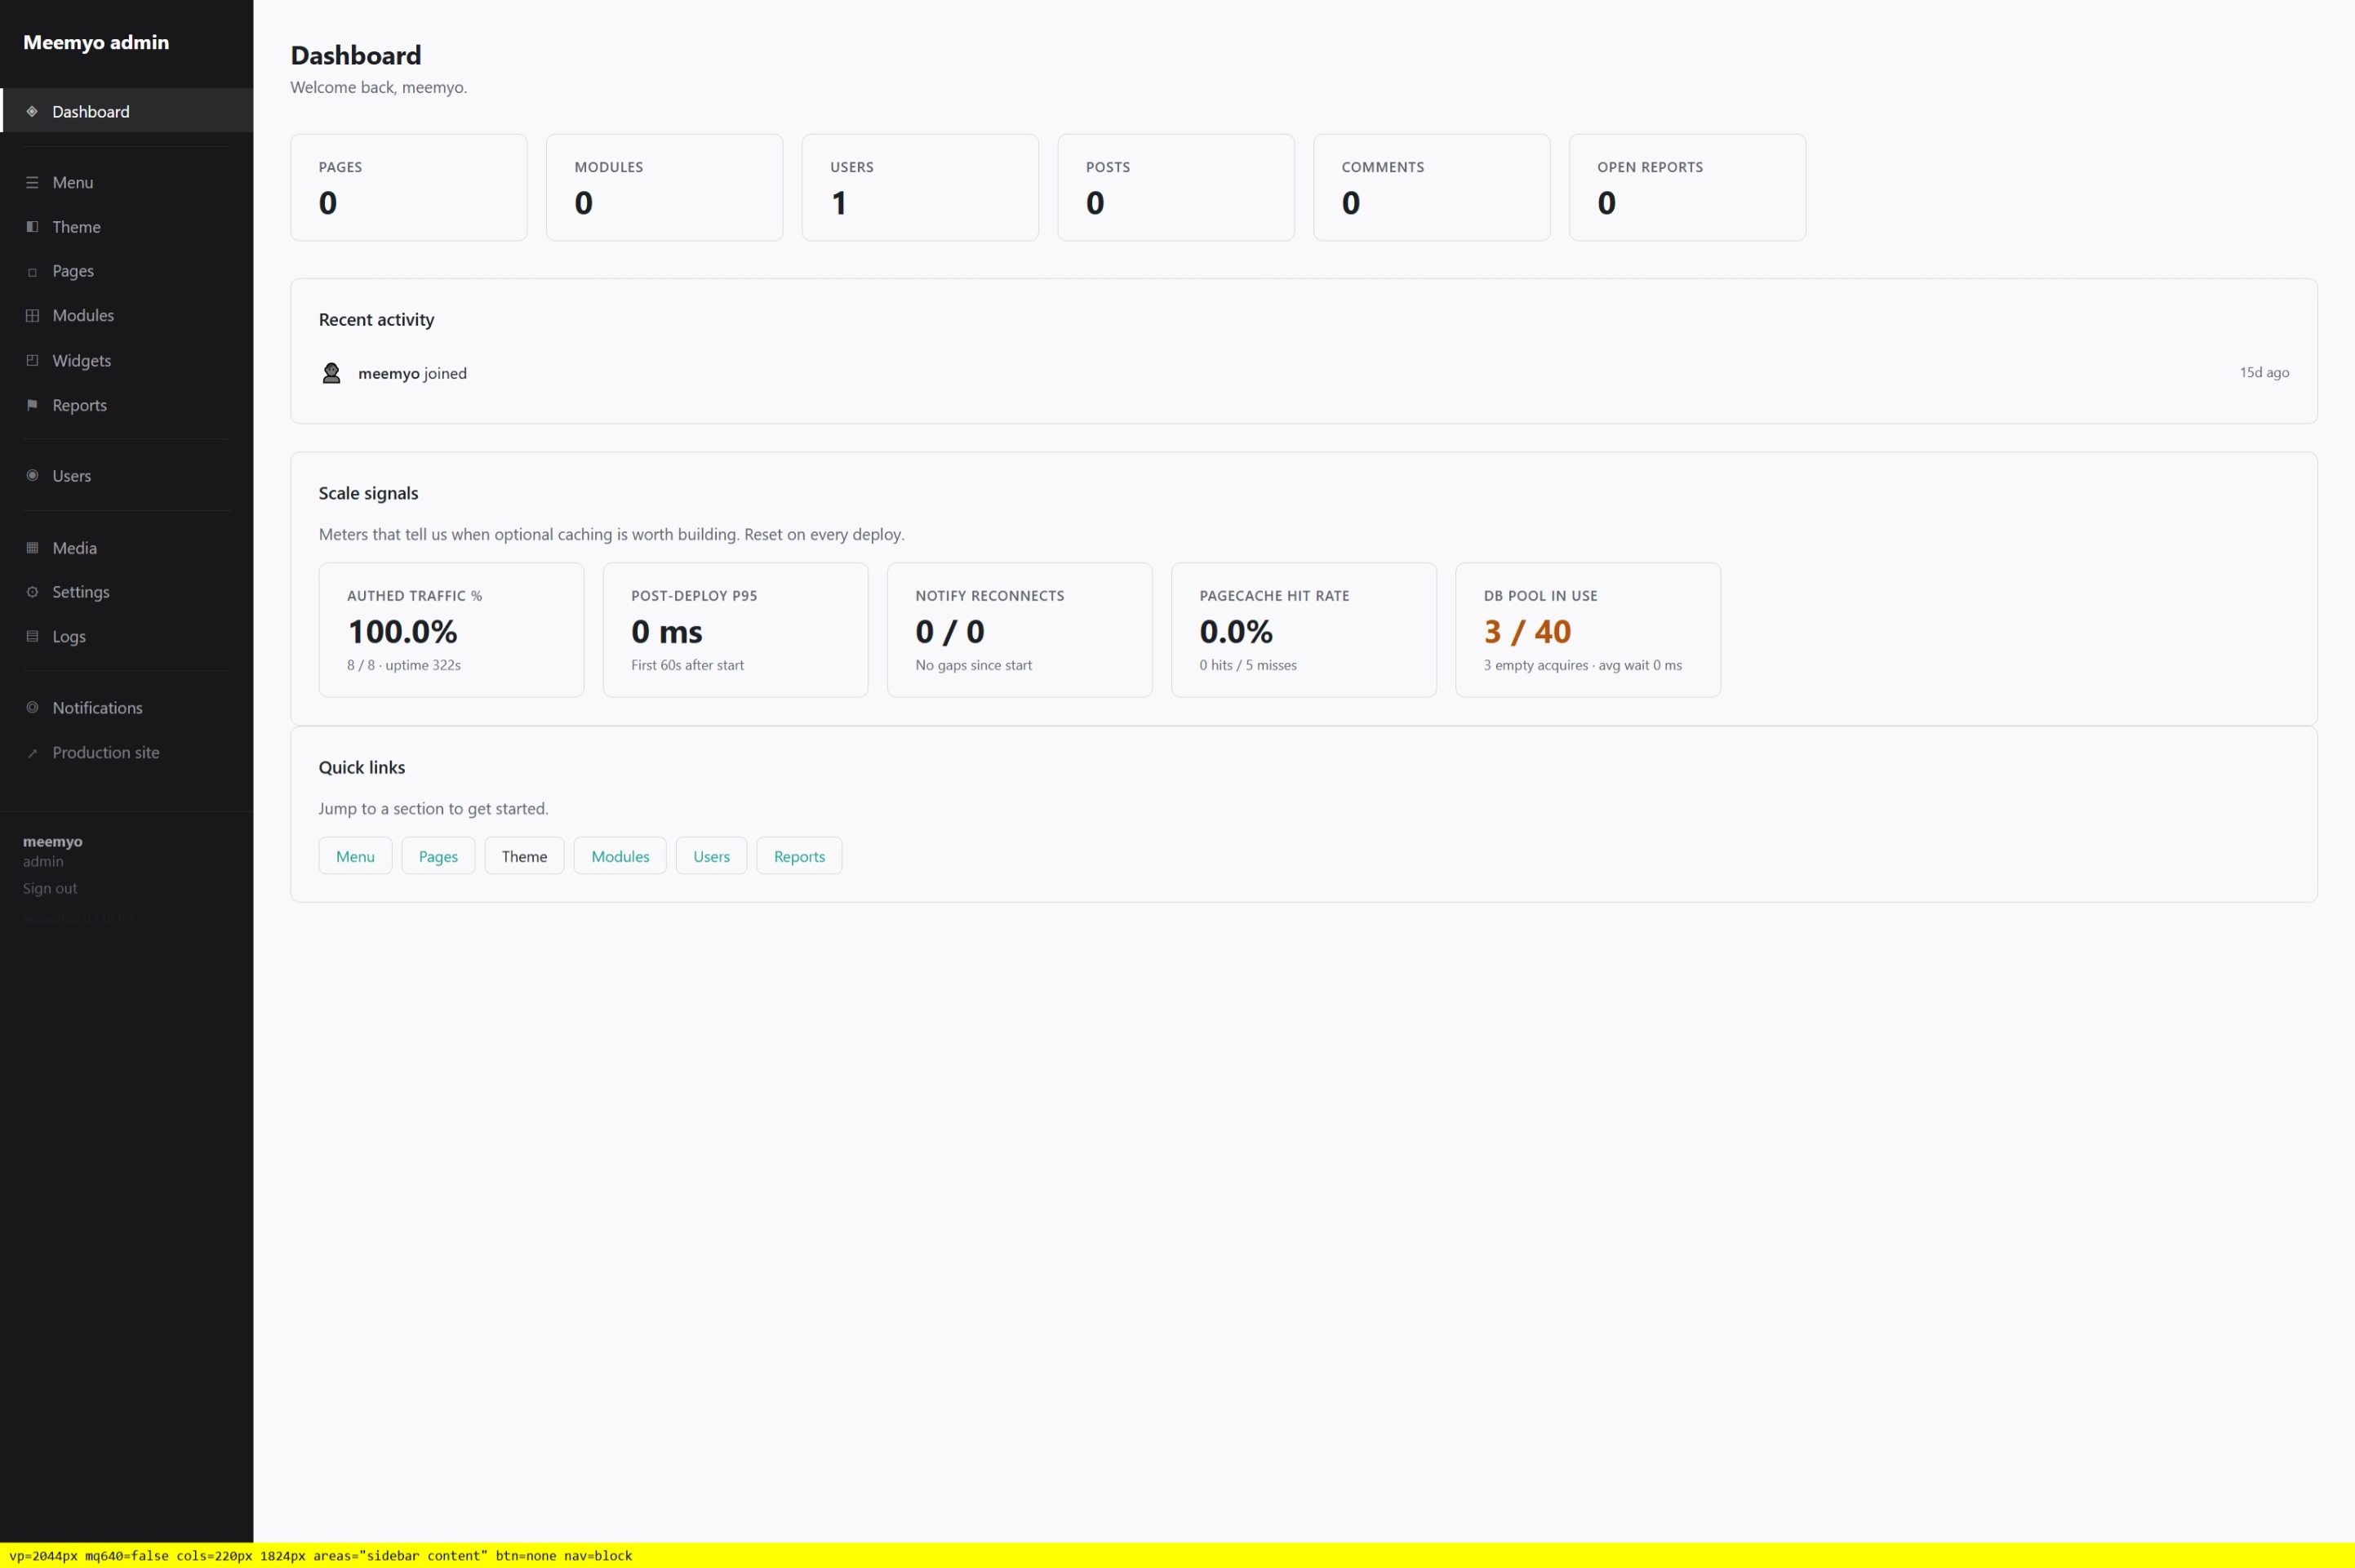Click the Menu hamburger icon in sidebar
This screenshot has height=1568, width=2355.
click(32, 182)
